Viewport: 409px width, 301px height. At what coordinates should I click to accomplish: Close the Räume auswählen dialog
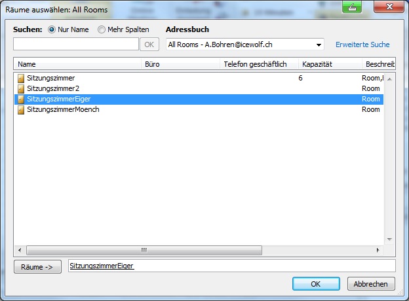[389, 7]
